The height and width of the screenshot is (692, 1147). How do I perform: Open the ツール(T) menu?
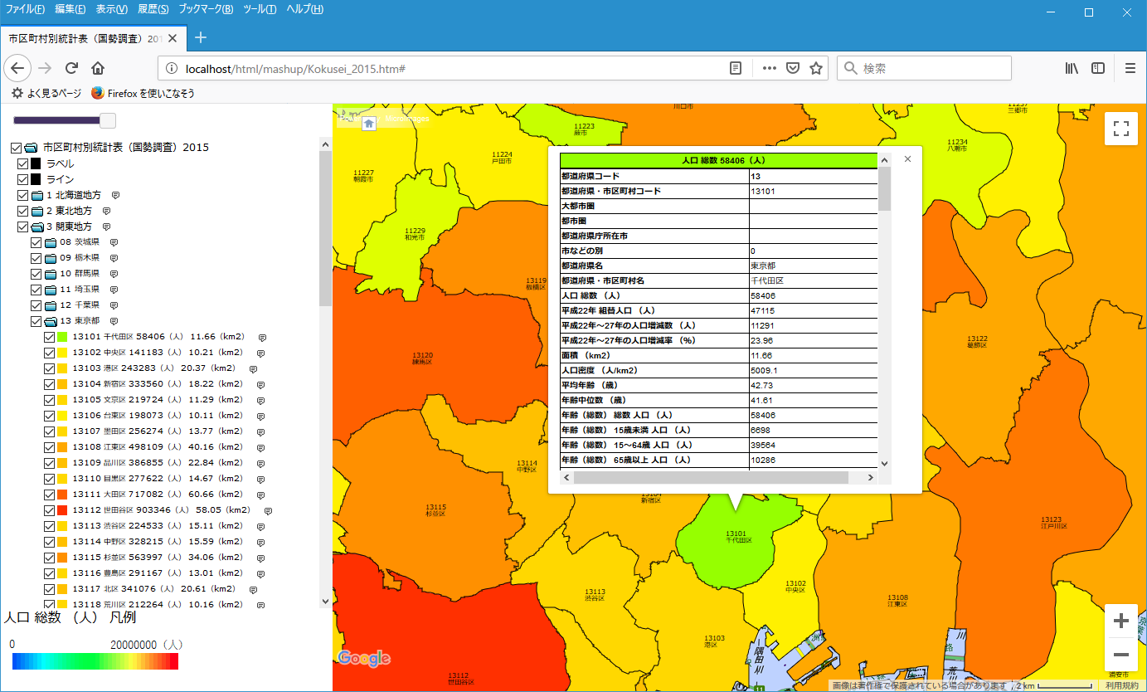pyautogui.click(x=261, y=9)
